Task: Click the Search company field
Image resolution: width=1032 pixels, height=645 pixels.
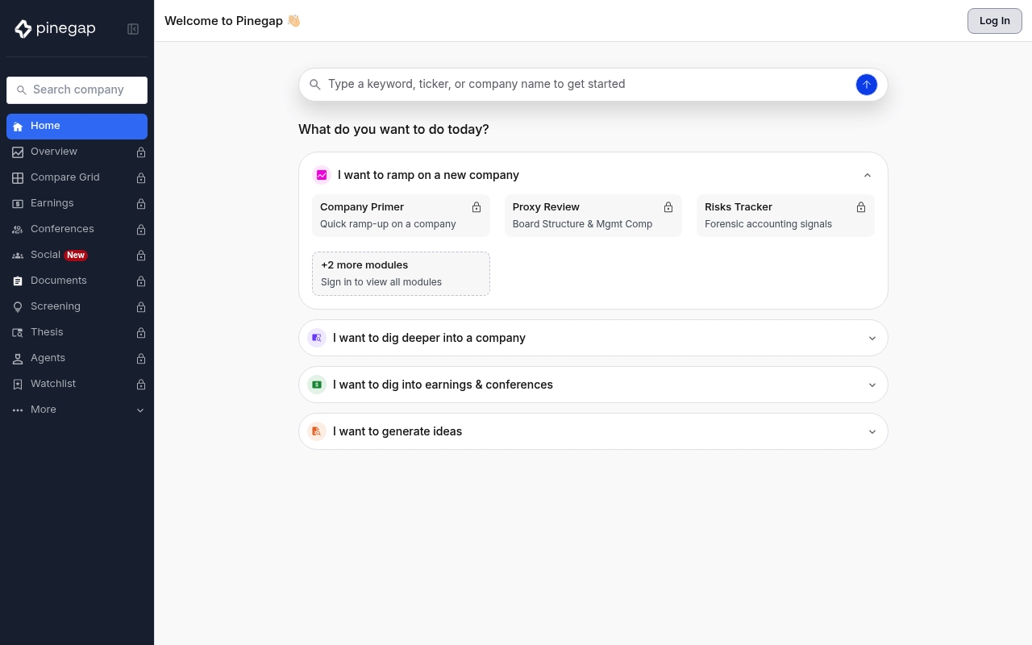Action: click(77, 90)
